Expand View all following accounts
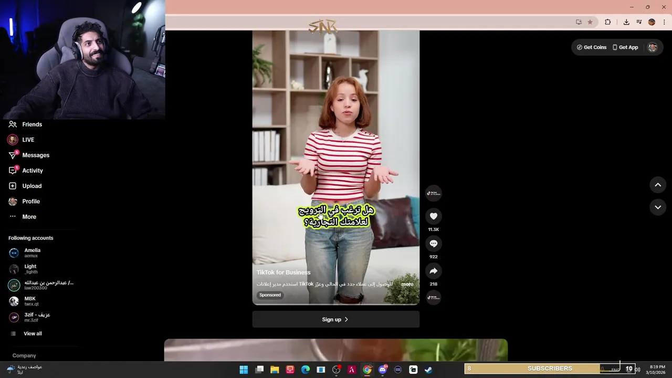672x378 pixels. (x=26, y=334)
